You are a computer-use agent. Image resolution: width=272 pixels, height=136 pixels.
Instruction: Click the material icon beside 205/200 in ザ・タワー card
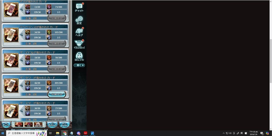click(x=49, y=83)
